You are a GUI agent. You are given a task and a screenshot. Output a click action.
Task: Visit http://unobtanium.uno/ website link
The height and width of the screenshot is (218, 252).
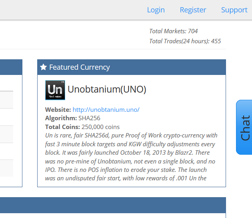(x=106, y=110)
